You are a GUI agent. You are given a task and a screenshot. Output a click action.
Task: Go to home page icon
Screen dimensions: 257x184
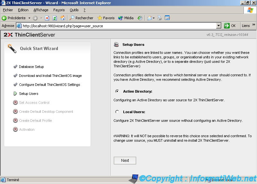63,18
